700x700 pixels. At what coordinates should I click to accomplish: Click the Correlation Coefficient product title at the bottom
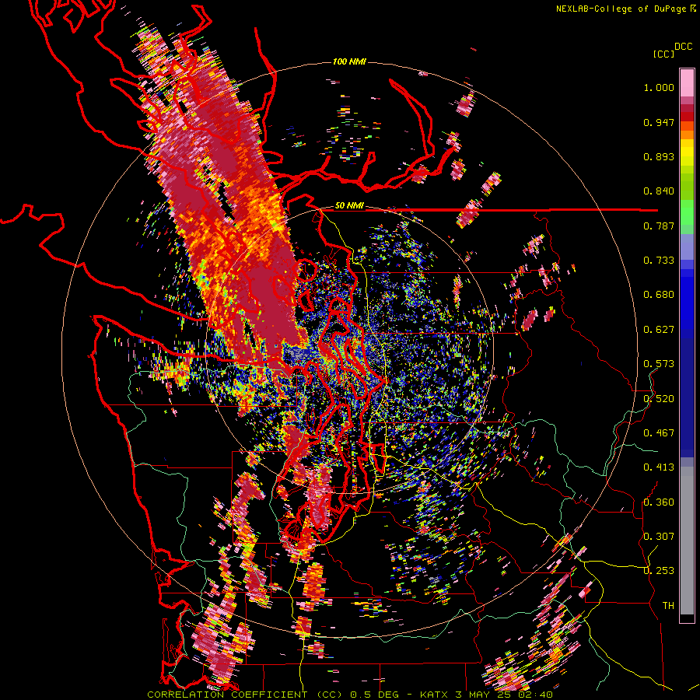click(349, 695)
